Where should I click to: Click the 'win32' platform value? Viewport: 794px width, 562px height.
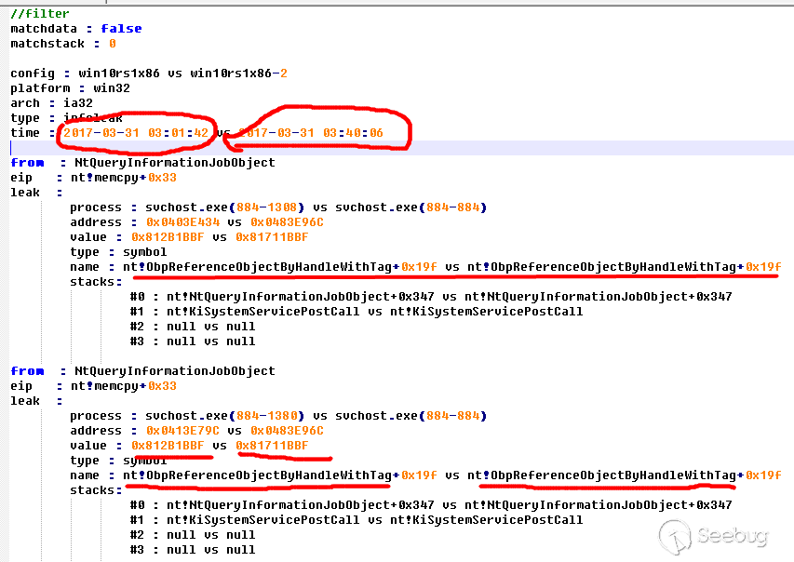click(x=112, y=88)
